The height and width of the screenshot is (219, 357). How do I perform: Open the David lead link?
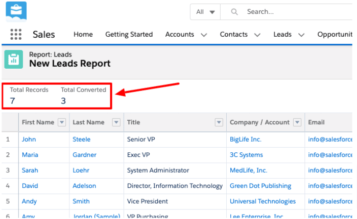(30, 186)
